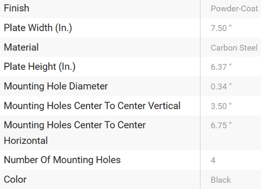Select Mounting Holes Center To Center Horizontal

coord(75,133)
